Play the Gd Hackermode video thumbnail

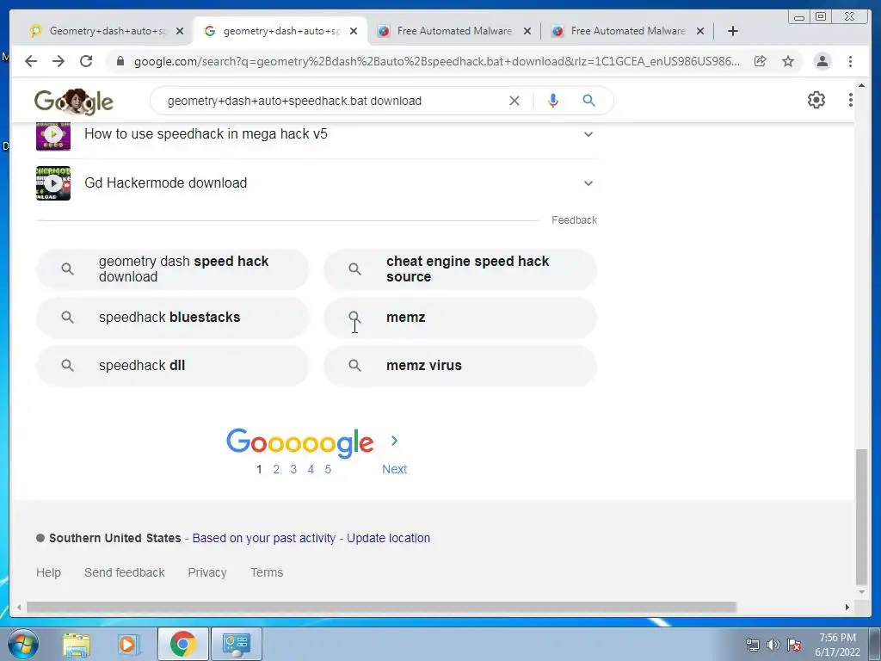[x=53, y=183]
